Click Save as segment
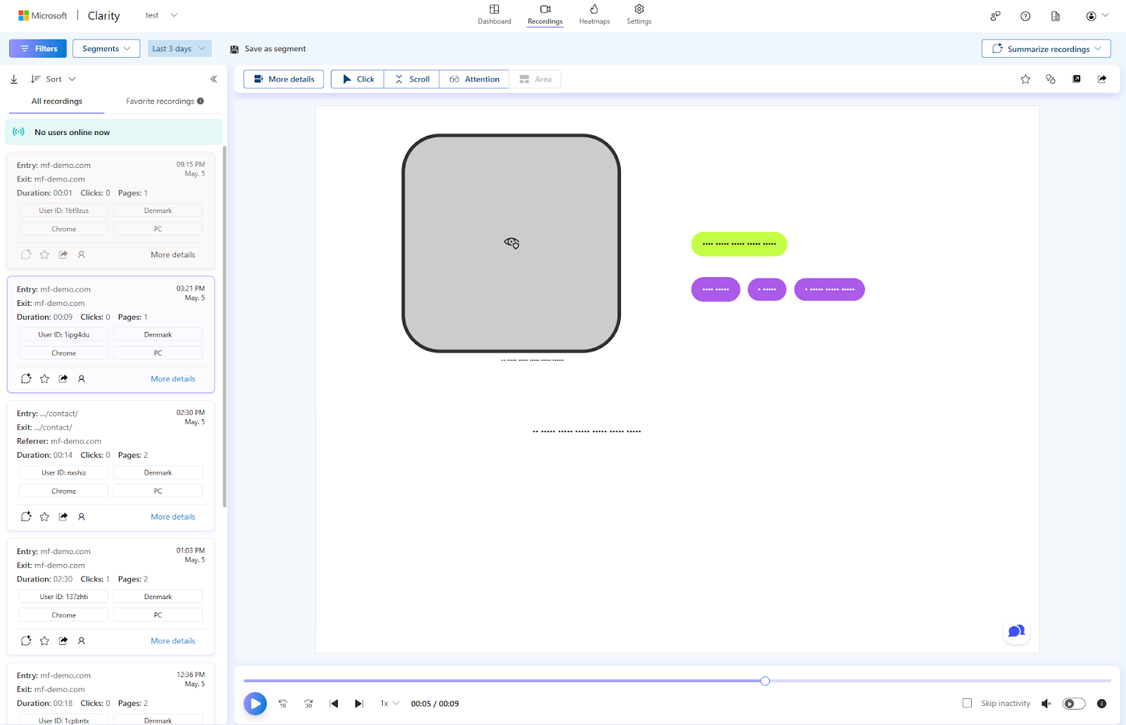This screenshot has width=1126, height=725. (x=268, y=49)
